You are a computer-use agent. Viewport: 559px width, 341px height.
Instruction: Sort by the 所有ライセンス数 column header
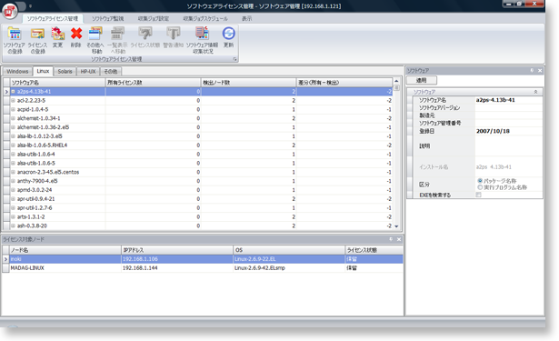153,83
